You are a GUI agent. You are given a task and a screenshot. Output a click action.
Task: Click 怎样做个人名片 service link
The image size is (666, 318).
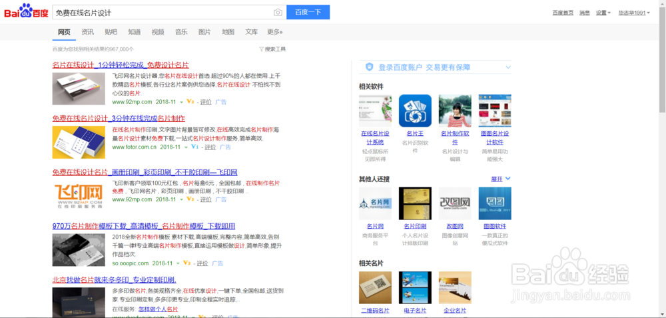(x=158, y=309)
